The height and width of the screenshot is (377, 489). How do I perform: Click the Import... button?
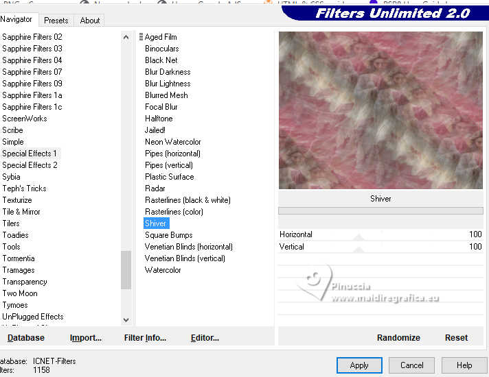(x=86, y=338)
